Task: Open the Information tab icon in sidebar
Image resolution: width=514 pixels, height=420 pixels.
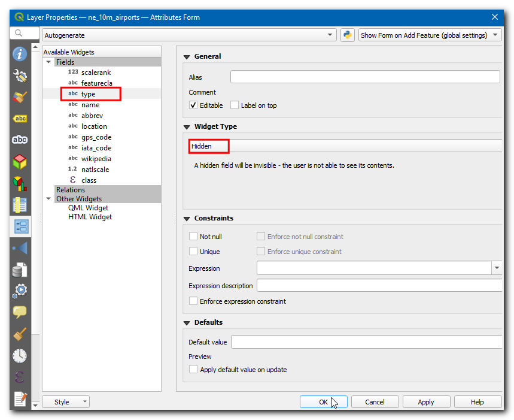Action: (x=20, y=54)
